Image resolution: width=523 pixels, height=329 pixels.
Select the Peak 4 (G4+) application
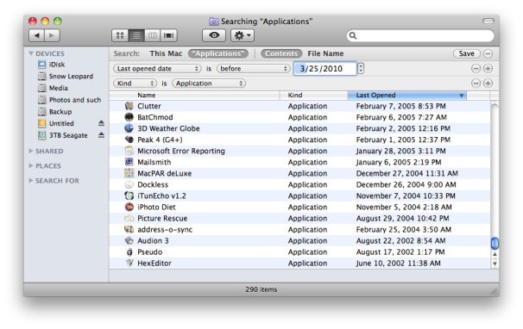299,140
